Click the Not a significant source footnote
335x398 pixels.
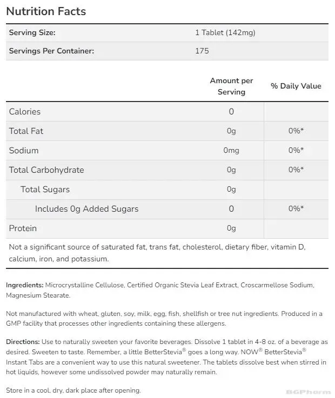(x=157, y=253)
